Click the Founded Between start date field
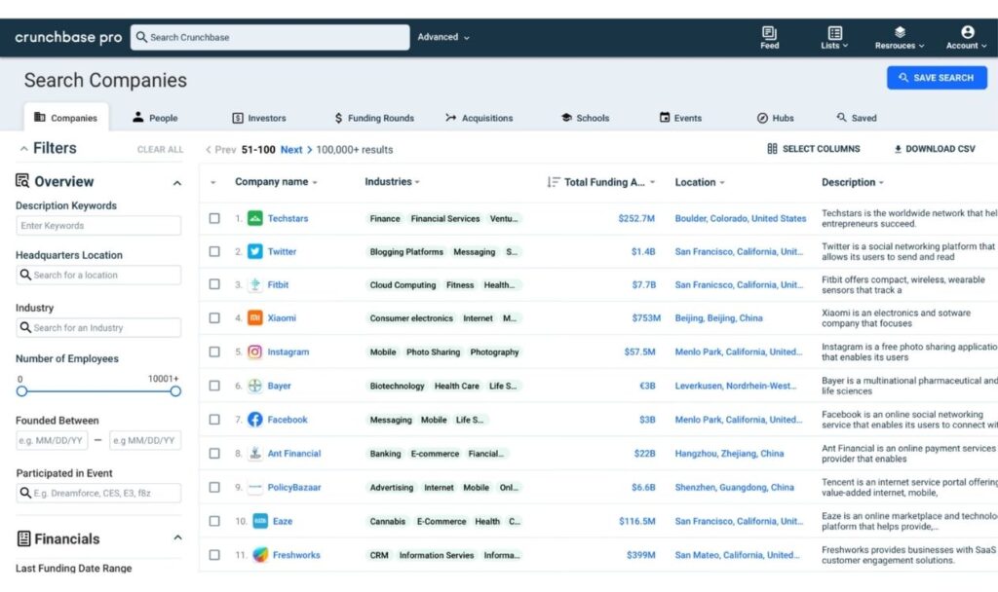998x592 pixels. (x=52, y=440)
